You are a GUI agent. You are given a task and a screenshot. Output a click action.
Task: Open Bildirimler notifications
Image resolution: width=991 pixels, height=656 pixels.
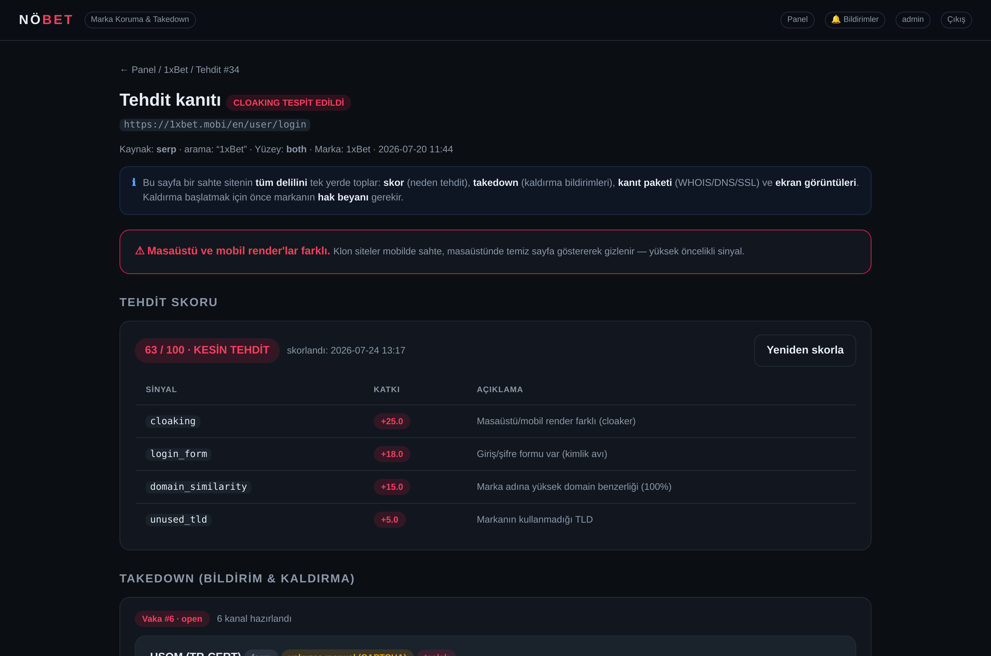click(855, 20)
